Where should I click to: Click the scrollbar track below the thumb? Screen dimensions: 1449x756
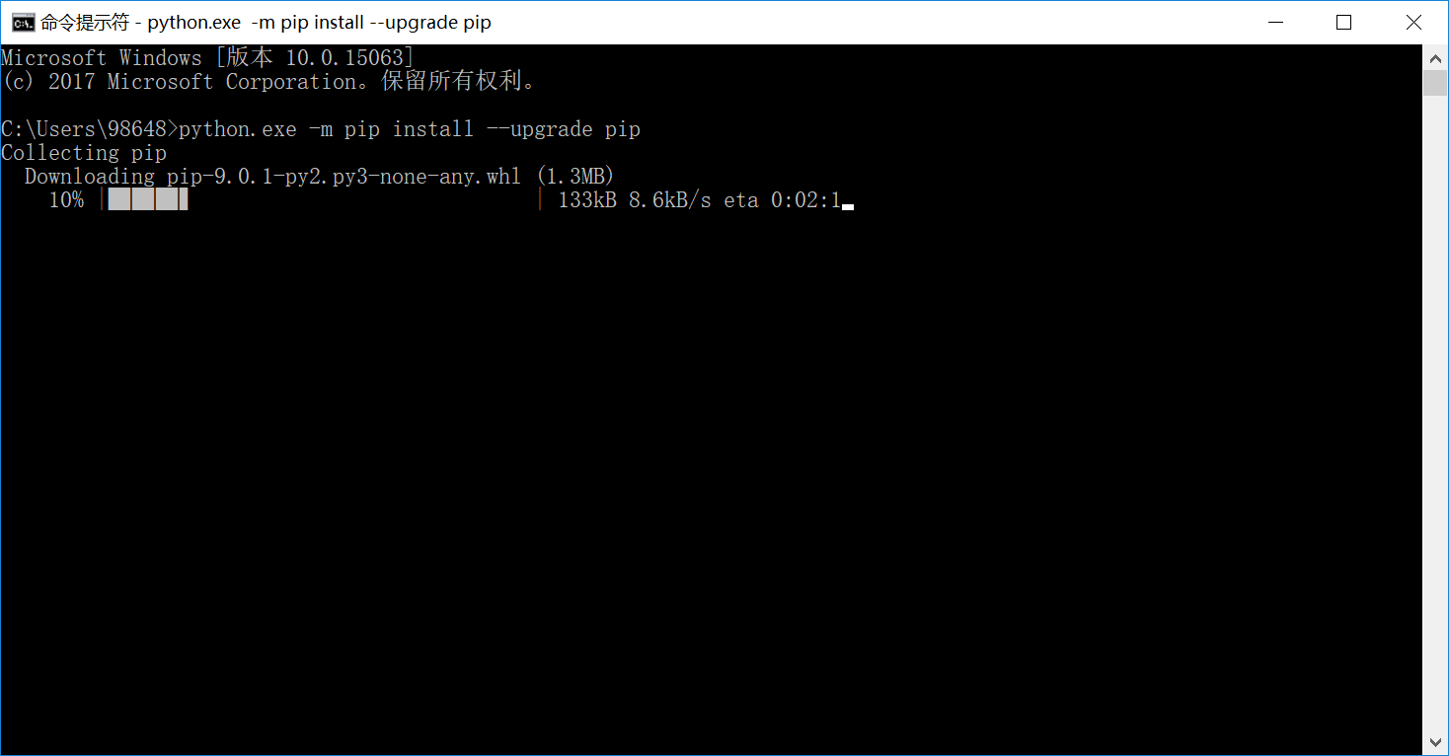tap(1435, 413)
